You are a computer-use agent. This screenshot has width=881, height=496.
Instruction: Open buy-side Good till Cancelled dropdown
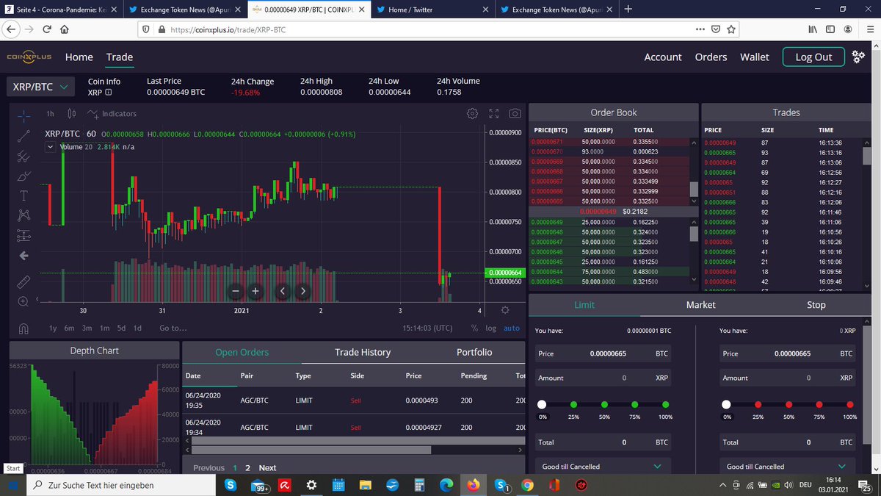tap(602, 467)
